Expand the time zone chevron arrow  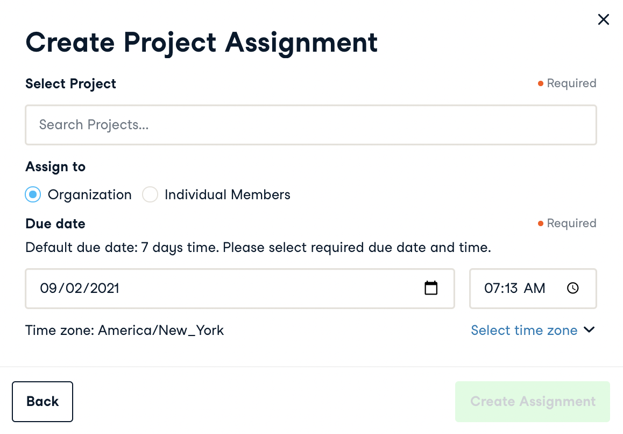pyautogui.click(x=590, y=330)
